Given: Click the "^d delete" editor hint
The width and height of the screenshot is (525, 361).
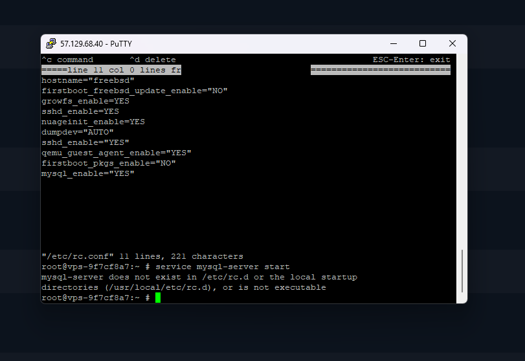Looking at the screenshot, I should click(x=153, y=60).
